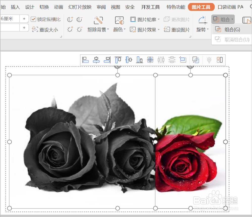This screenshot has width=252, height=217.
Task: Click distribute vertically in floating toolbar
Action: pyautogui.click(x=172, y=60)
